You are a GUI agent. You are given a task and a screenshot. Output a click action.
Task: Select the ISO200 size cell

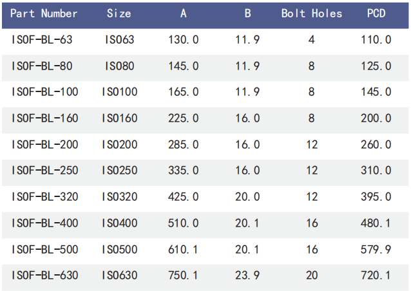119,145
